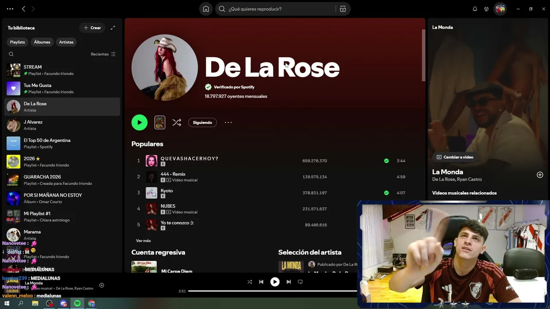Open the Browse icon beside the search field

point(343,9)
